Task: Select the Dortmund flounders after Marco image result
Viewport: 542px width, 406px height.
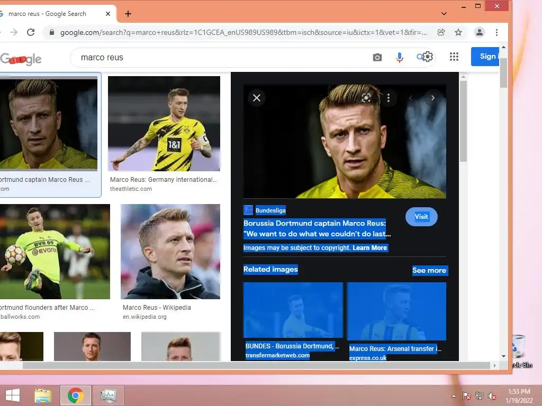Action: coord(55,251)
